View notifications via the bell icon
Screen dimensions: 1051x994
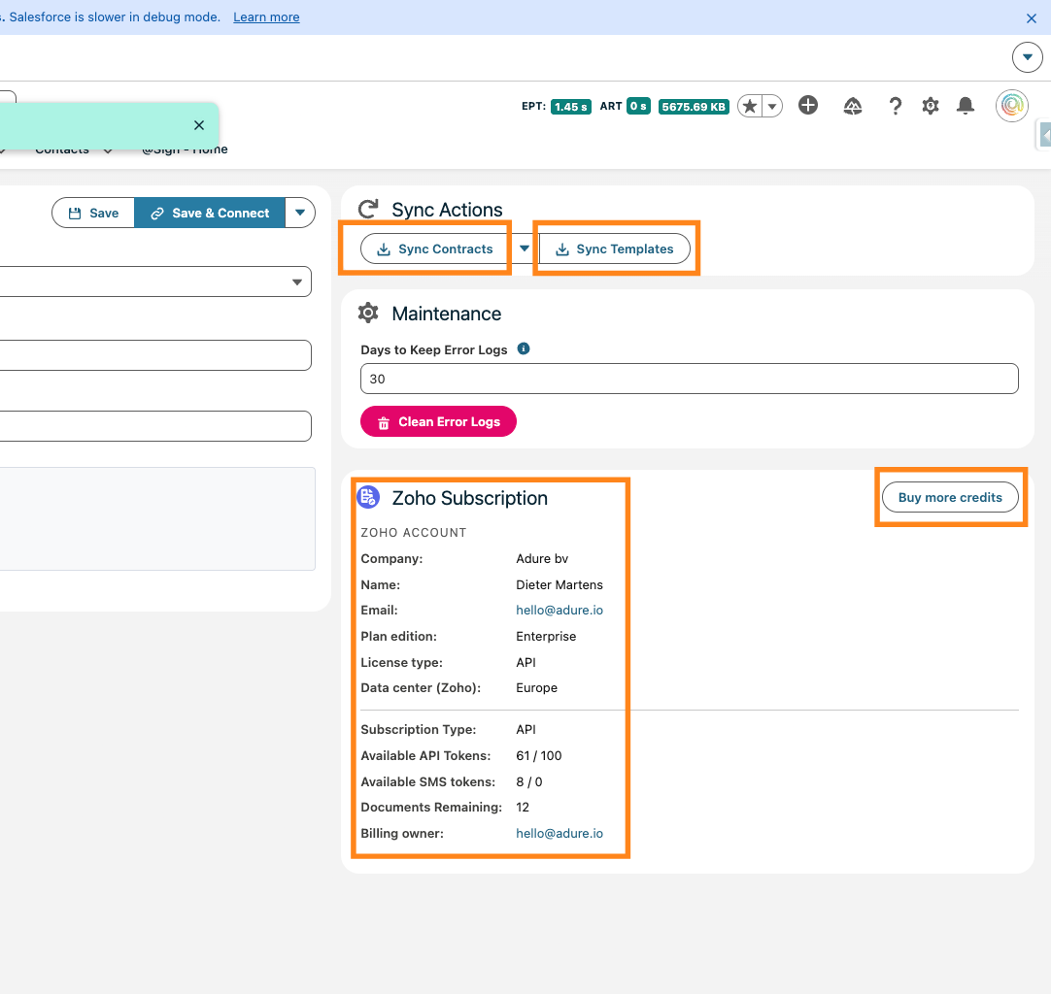(x=966, y=106)
